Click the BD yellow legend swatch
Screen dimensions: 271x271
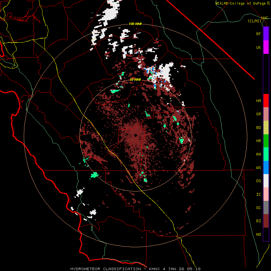266,128
